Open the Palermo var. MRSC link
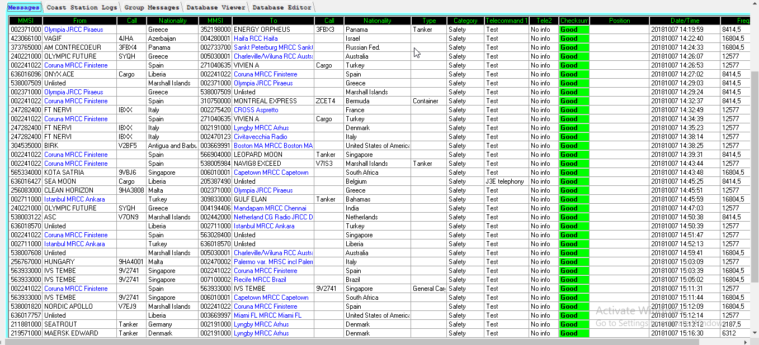The width and height of the screenshot is (759, 345). click(273, 262)
